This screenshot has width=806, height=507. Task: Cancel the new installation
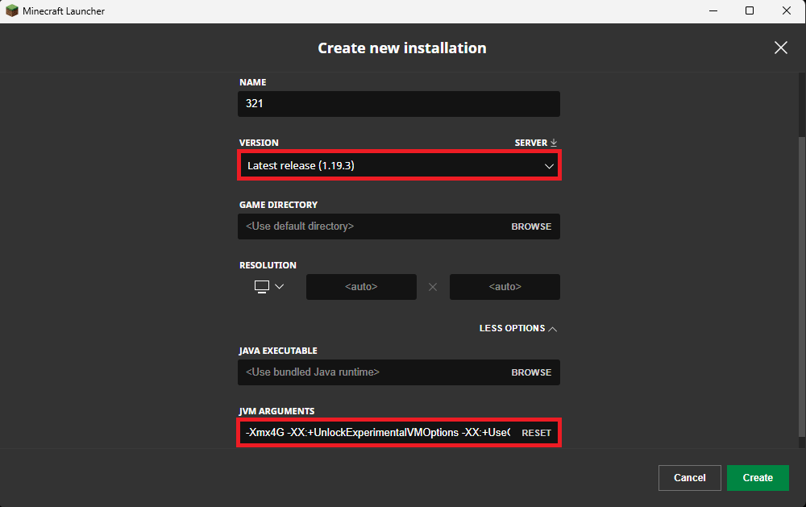click(x=689, y=478)
